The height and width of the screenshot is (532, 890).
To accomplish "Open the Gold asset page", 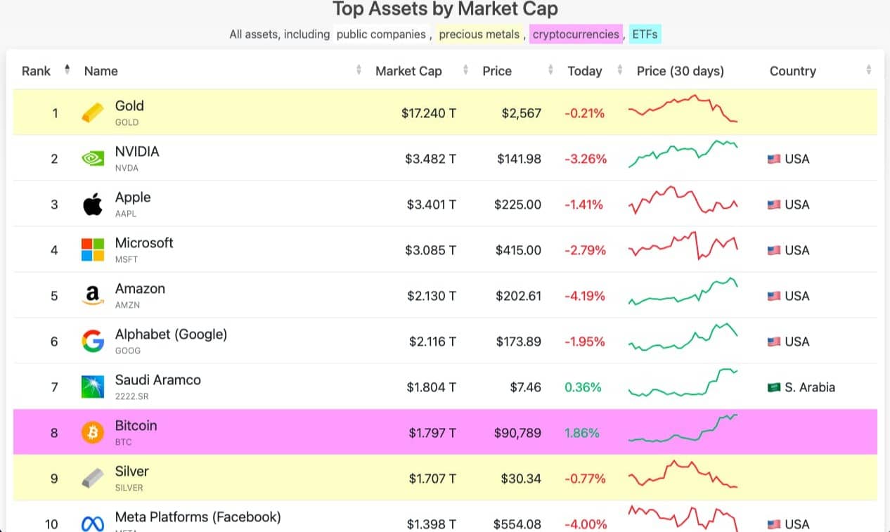I will point(129,106).
